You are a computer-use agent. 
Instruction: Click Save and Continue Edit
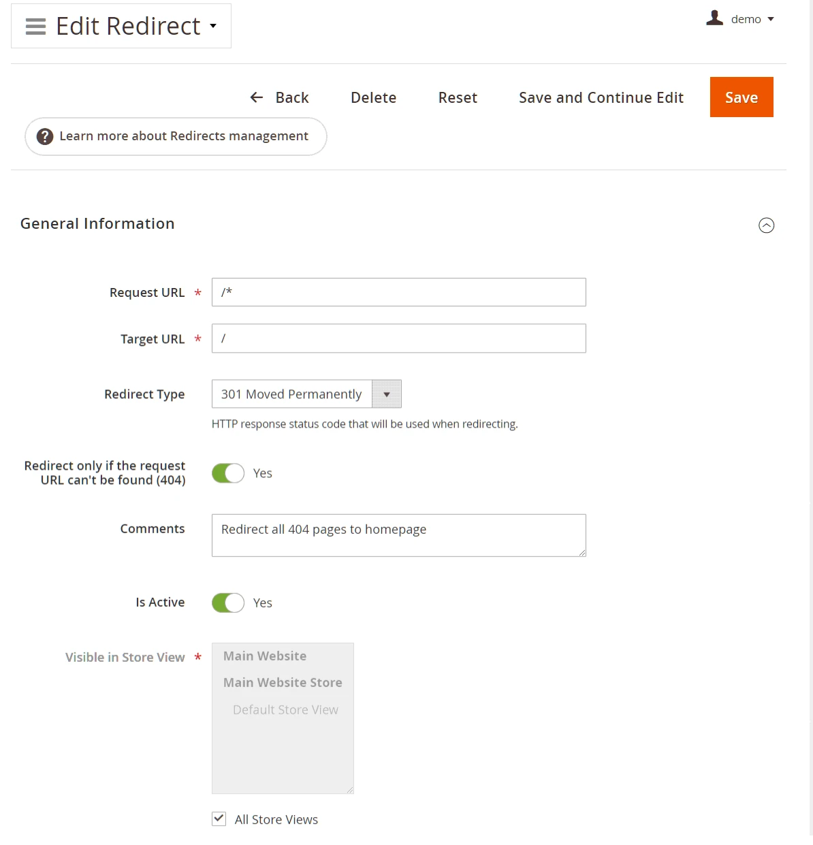tap(601, 97)
